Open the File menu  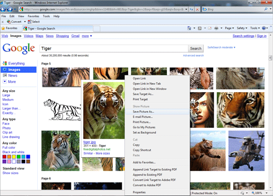click(x=4, y=16)
